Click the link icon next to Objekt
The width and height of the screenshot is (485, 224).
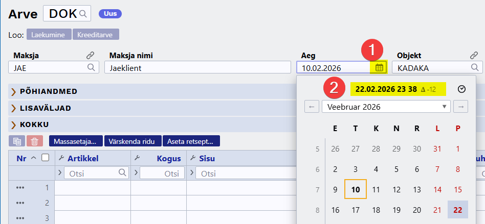(x=474, y=55)
